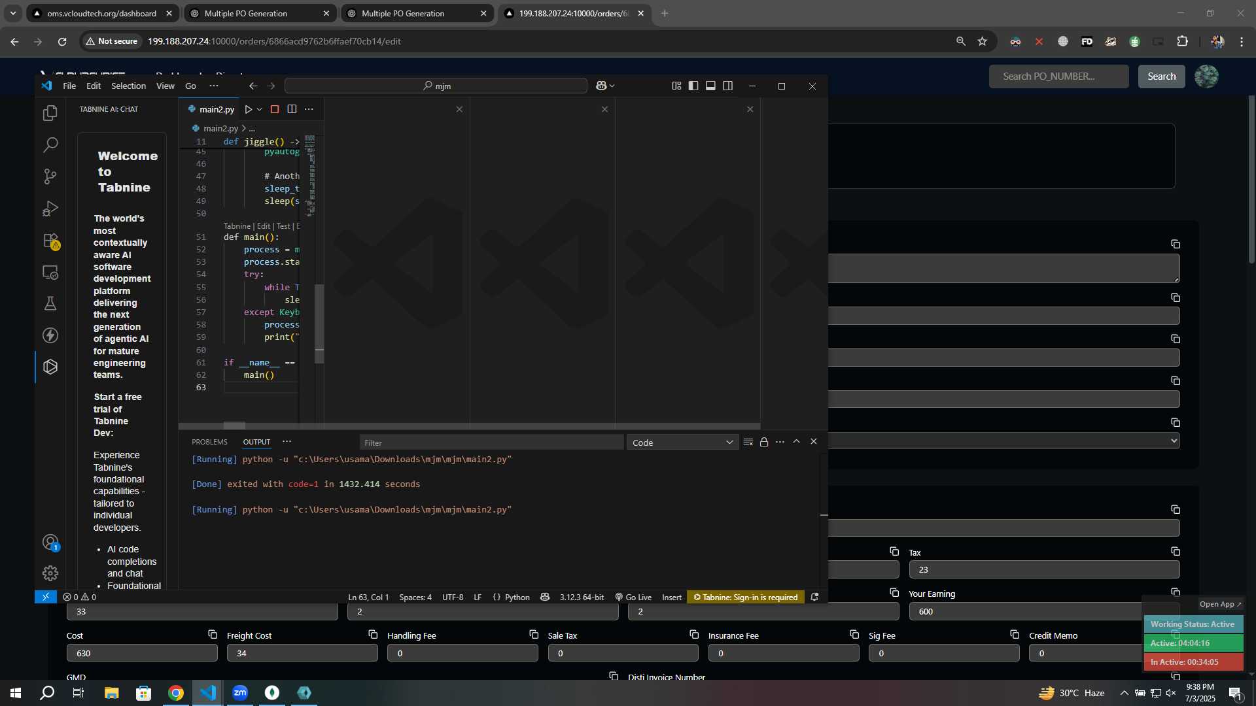Click the Freight Cost input field

(x=302, y=653)
